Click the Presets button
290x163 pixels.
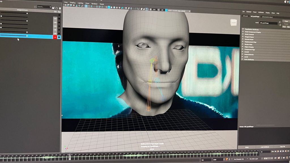tap(286, 24)
